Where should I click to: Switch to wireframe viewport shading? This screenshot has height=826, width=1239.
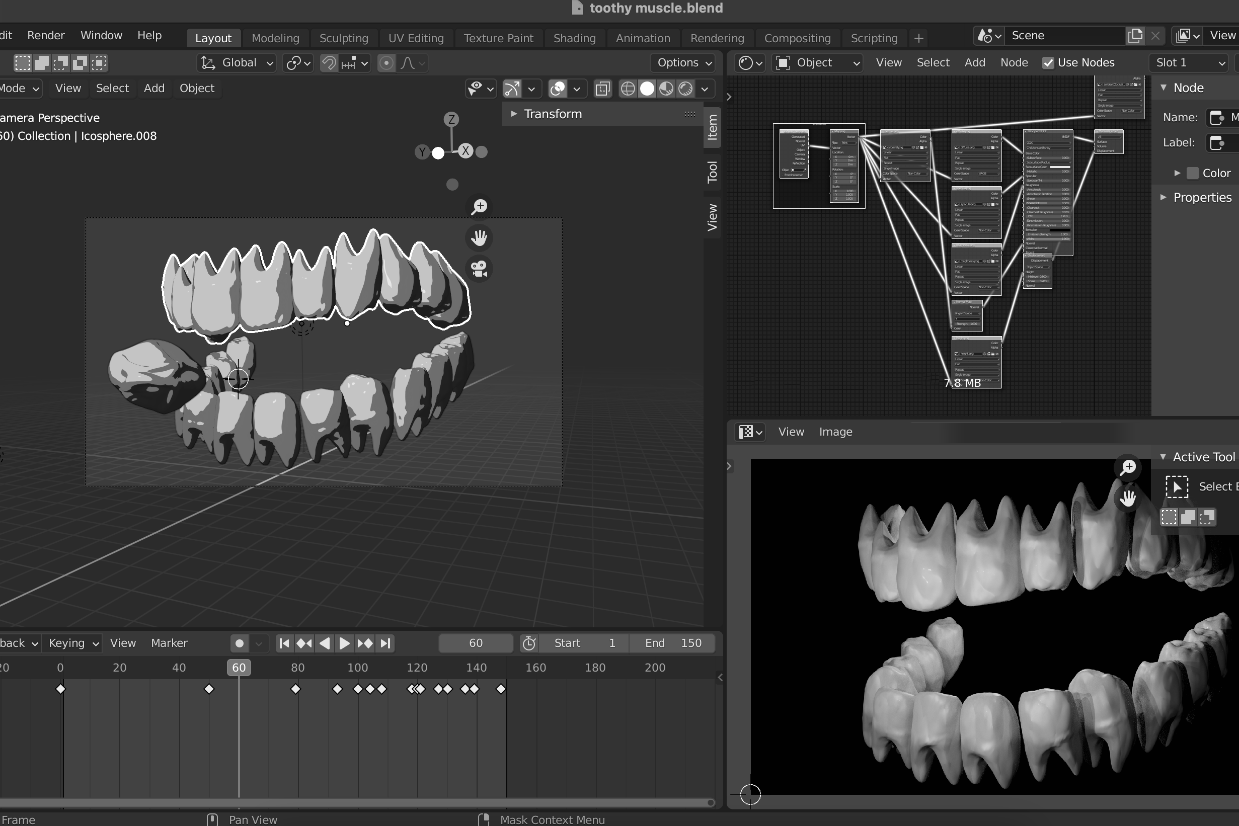(628, 89)
